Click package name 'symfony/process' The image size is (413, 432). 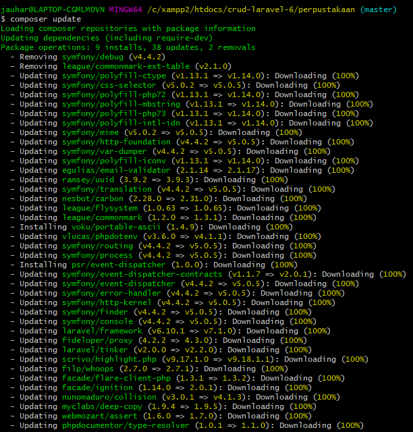point(97,255)
